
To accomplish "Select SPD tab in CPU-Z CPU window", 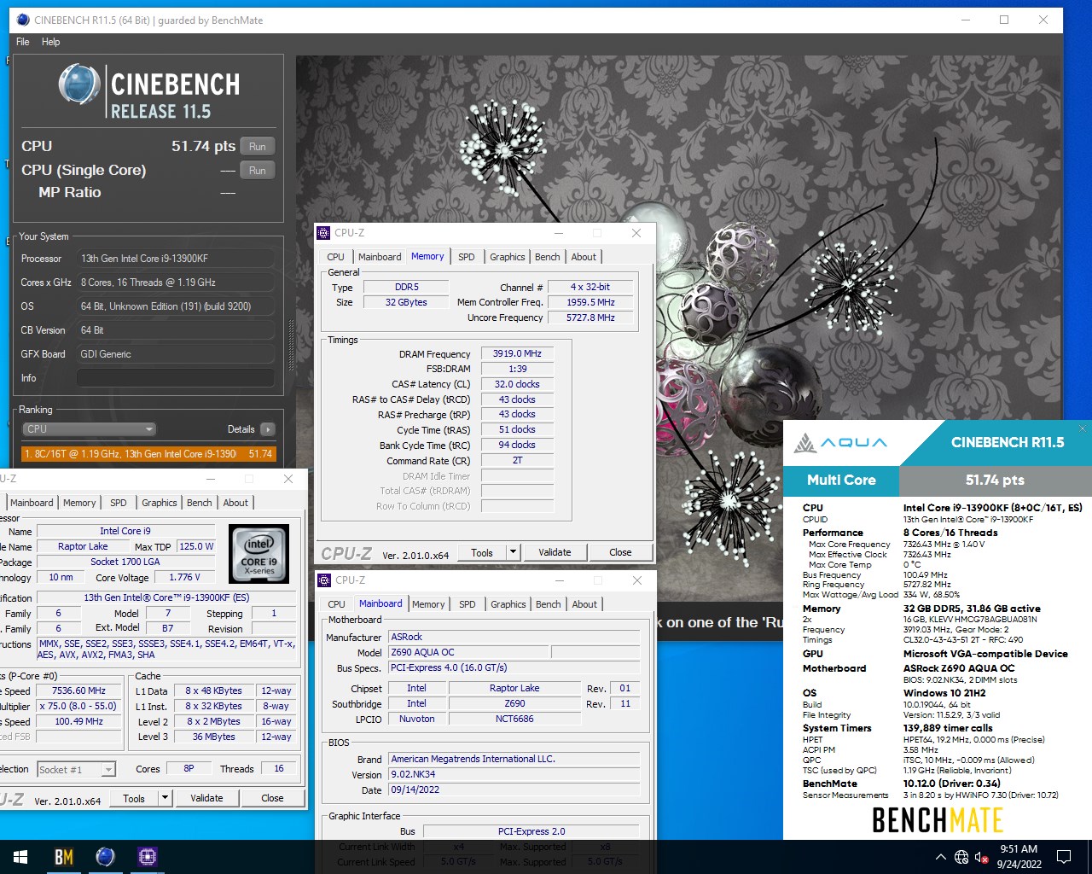I will [119, 503].
